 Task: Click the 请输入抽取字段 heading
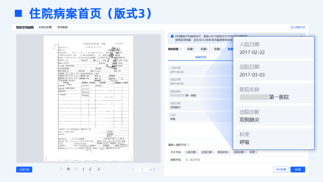point(177,145)
